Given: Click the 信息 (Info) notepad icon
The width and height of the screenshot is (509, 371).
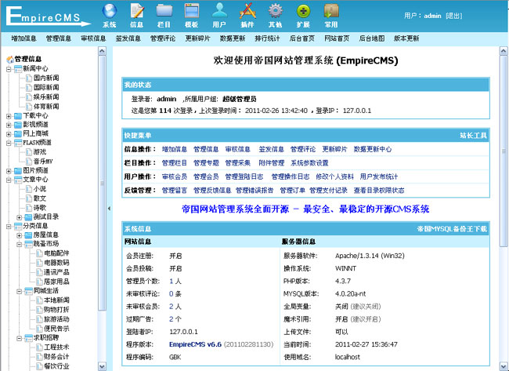Looking at the screenshot, I should point(137,11).
